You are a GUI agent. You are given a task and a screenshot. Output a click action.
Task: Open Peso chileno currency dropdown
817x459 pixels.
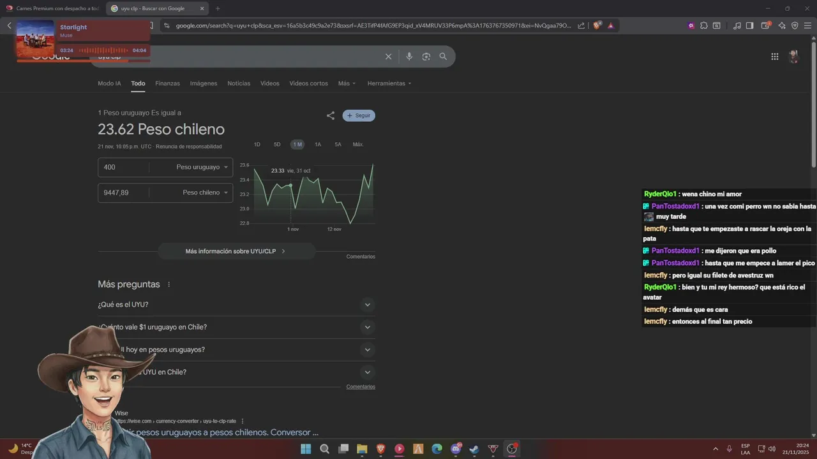pyautogui.click(x=205, y=193)
